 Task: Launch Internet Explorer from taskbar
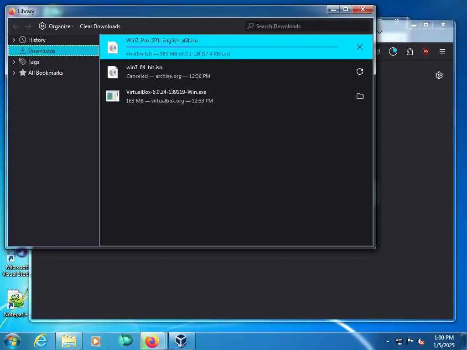coord(41,341)
